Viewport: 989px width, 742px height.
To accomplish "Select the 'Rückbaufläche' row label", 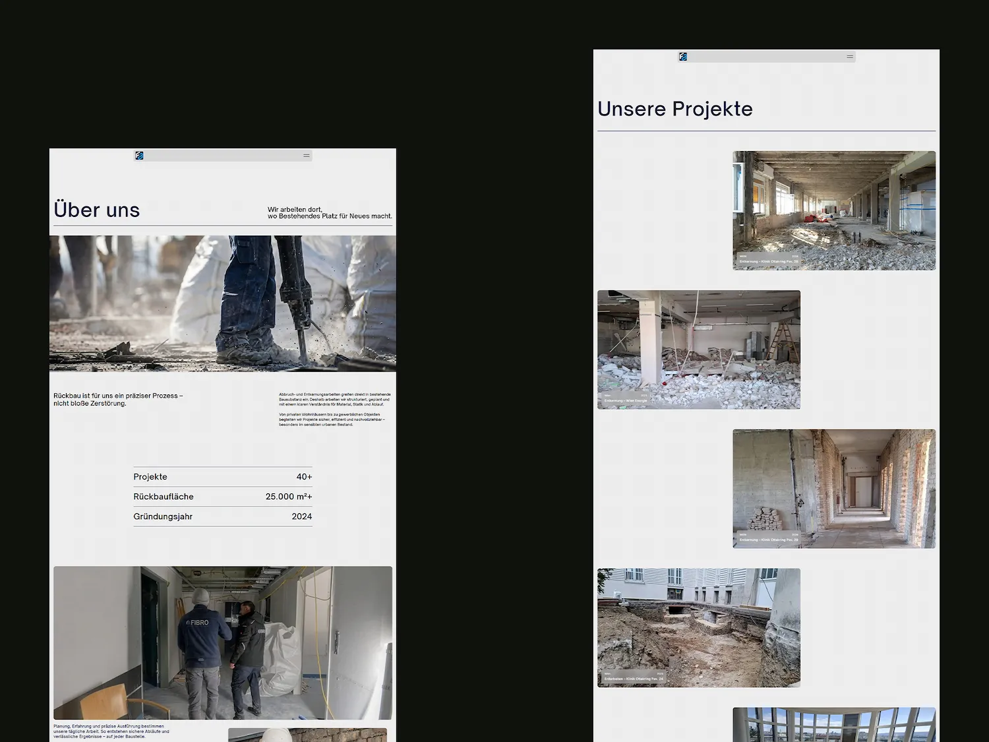I will [164, 497].
